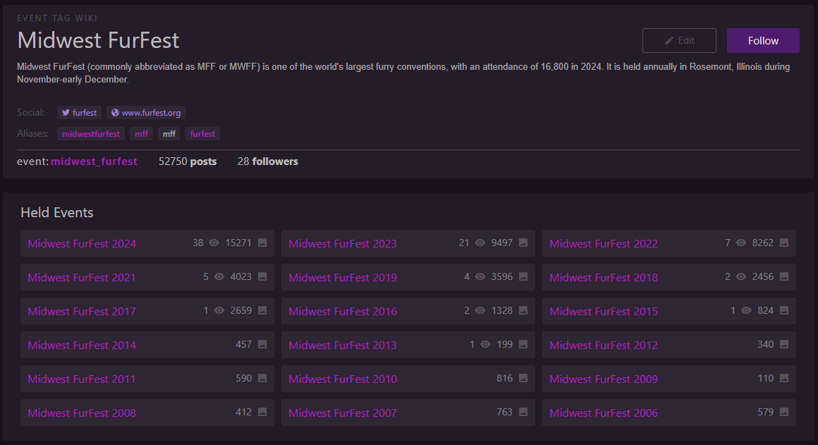Open the furfest alias tag
The height and width of the screenshot is (445, 818).
pos(202,133)
